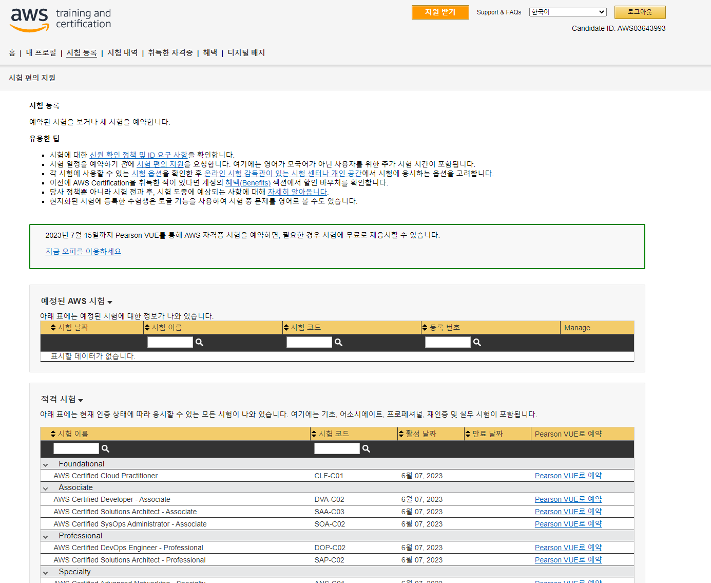Viewport: 711px width, 583px height.
Task: Click AWS Certified Developer - Associate row name
Action: pyautogui.click(x=112, y=500)
